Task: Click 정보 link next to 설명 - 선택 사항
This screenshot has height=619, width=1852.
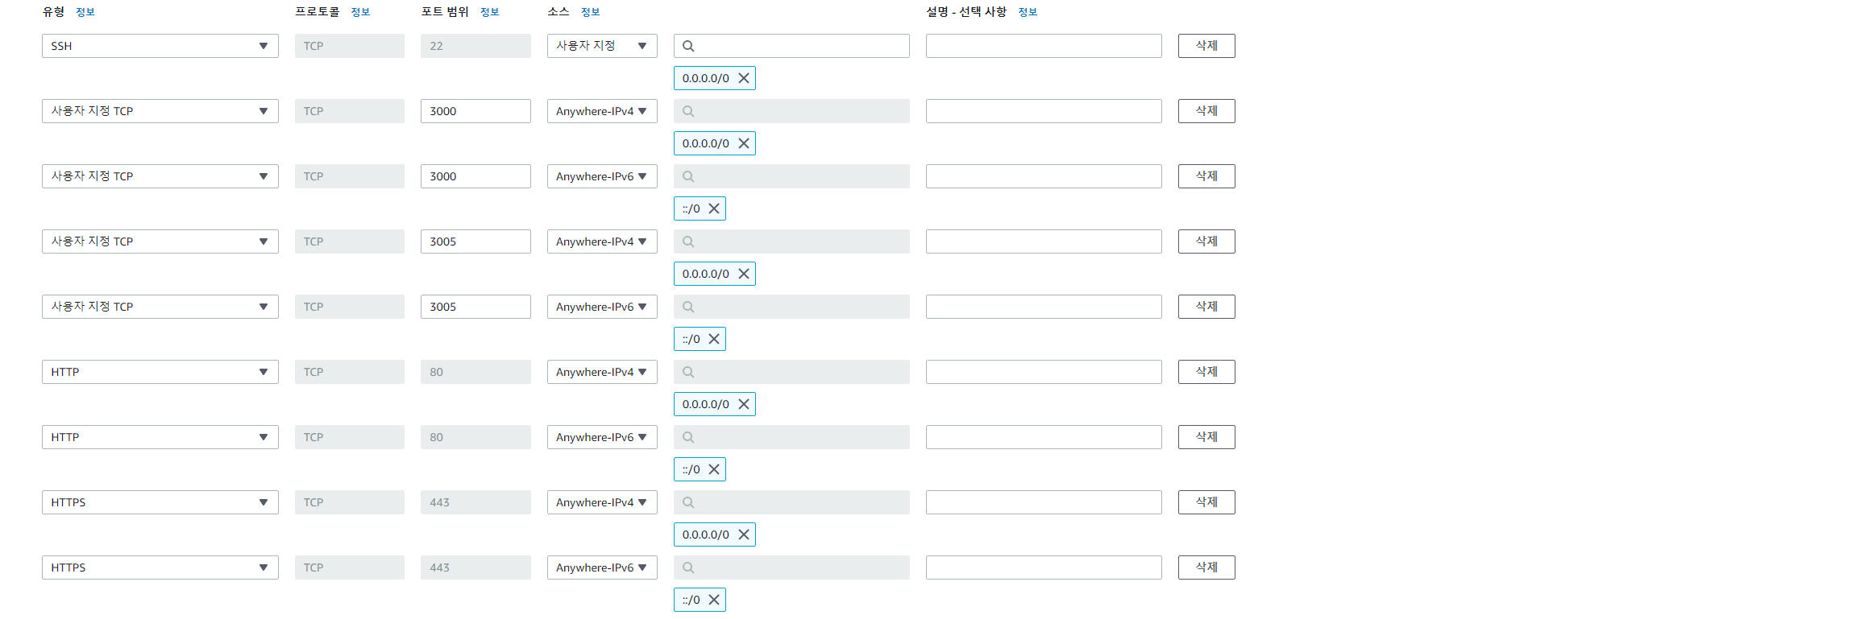Action: [1028, 12]
